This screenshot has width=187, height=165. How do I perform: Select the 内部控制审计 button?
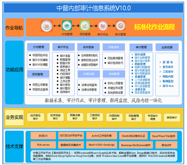(114, 117)
